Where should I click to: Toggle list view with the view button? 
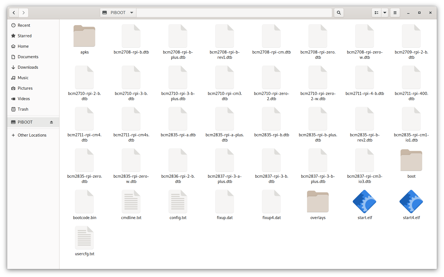tap(376, 13)
